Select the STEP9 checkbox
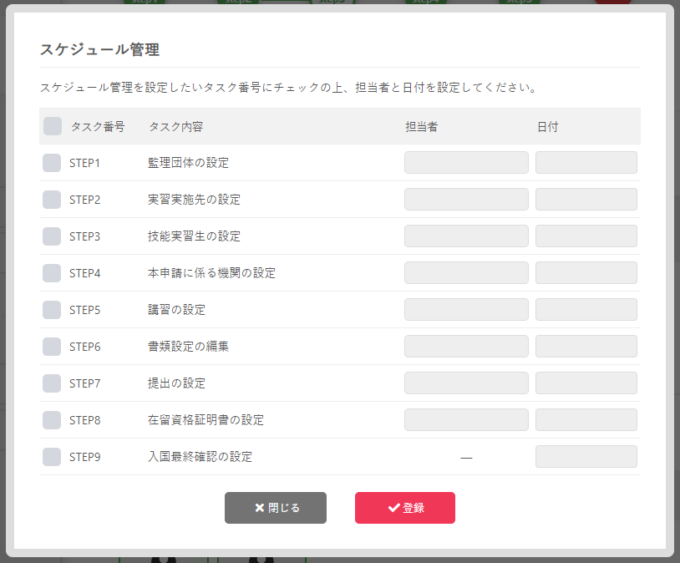This screenshot has height=563, width=680. 52,457
